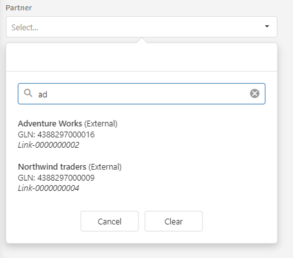Click blank space right of Clear button
This screenshot has width=293, height=258.
(x=239, y=221)
